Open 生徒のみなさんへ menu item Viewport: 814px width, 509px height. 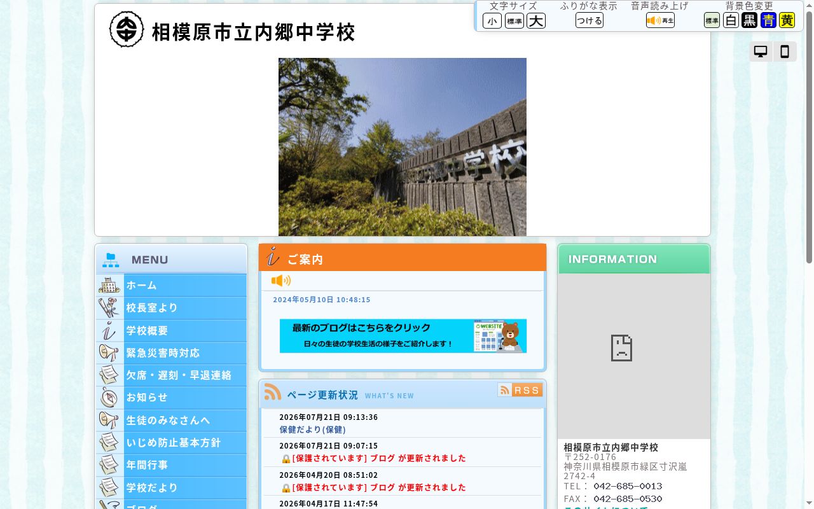tap(171, 421)
